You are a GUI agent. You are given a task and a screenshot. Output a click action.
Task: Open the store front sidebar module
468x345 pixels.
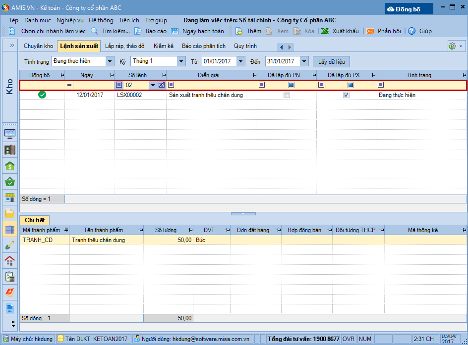[10, 198]
